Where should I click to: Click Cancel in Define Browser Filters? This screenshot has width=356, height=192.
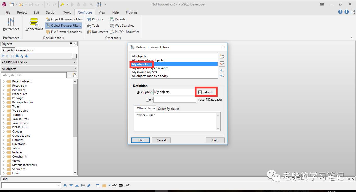(161, 140)
